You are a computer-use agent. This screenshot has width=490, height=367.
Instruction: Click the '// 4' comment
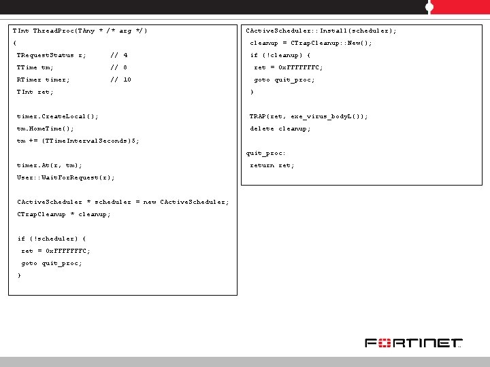point(118,55)
